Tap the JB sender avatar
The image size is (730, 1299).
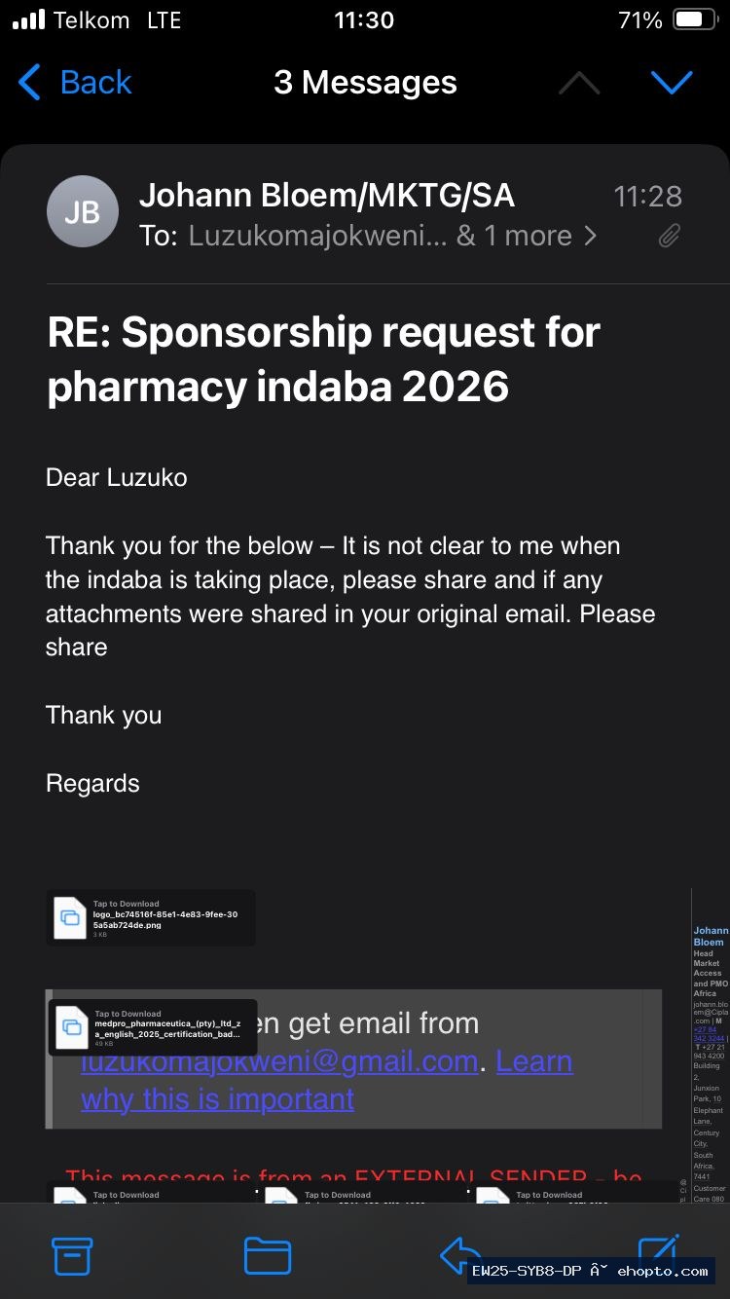pos(83,211)
